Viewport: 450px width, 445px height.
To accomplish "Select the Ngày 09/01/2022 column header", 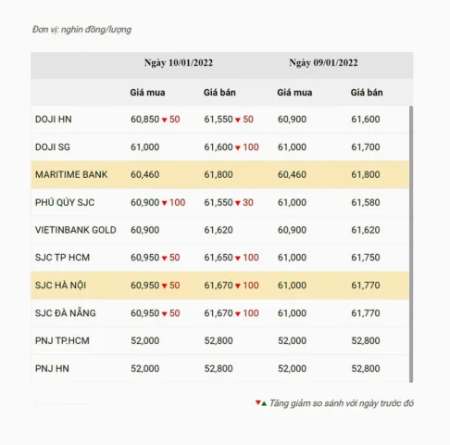I will tap(323, 63).
